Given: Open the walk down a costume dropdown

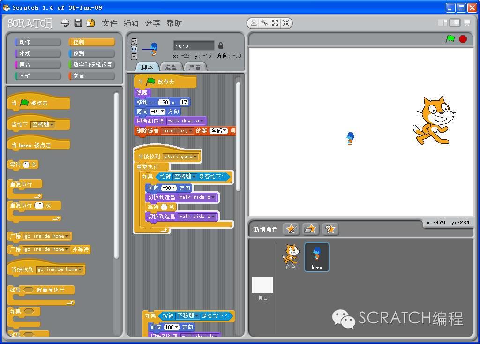Looking at the screenshot, I should pyautogui.click(x=202, y=121).
